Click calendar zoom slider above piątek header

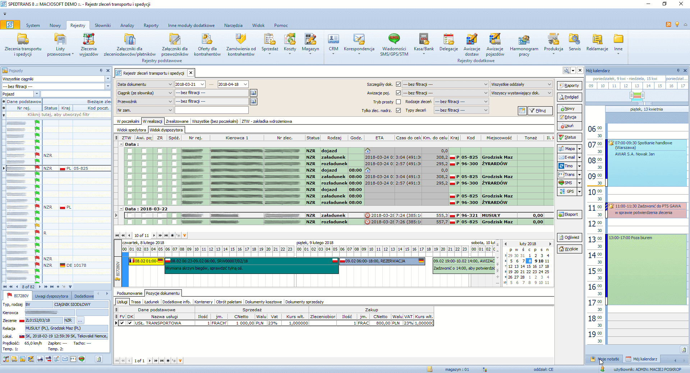pos(637,95)
